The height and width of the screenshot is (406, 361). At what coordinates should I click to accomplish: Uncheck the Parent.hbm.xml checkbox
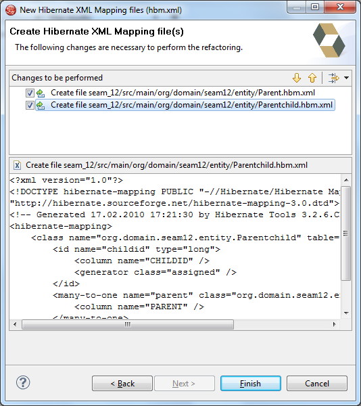pos(30,93)
